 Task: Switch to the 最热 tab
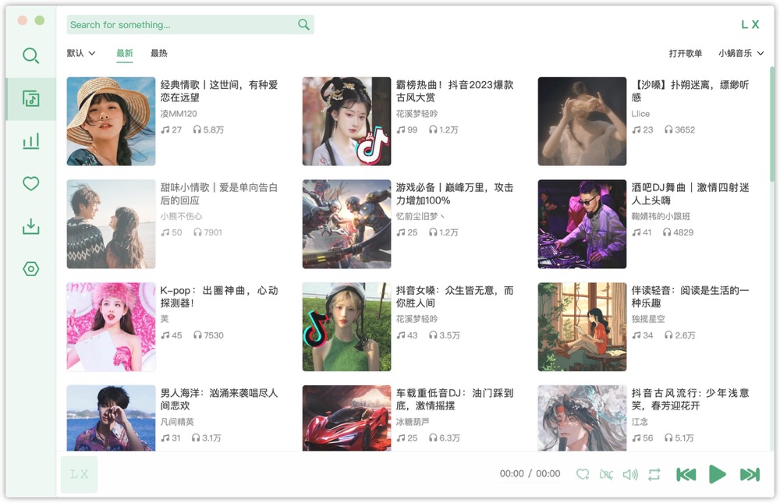(x=160, y=53)
